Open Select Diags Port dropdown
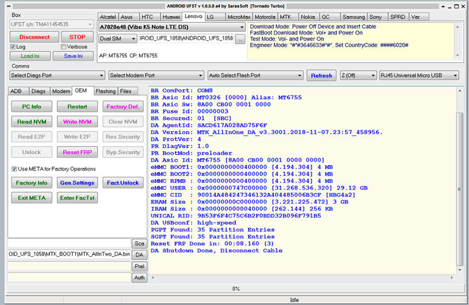The image size is (469, 305). [x=57, y=75]
